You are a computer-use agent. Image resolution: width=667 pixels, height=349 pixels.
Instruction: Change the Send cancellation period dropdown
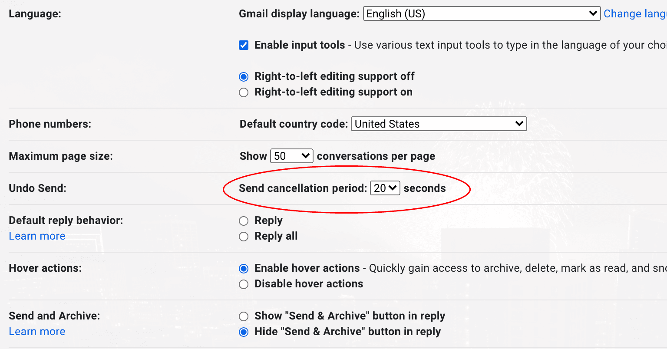click(385, 188)
